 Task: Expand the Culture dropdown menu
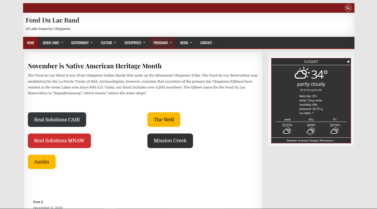pyautogui.click(x=108, y=43)
